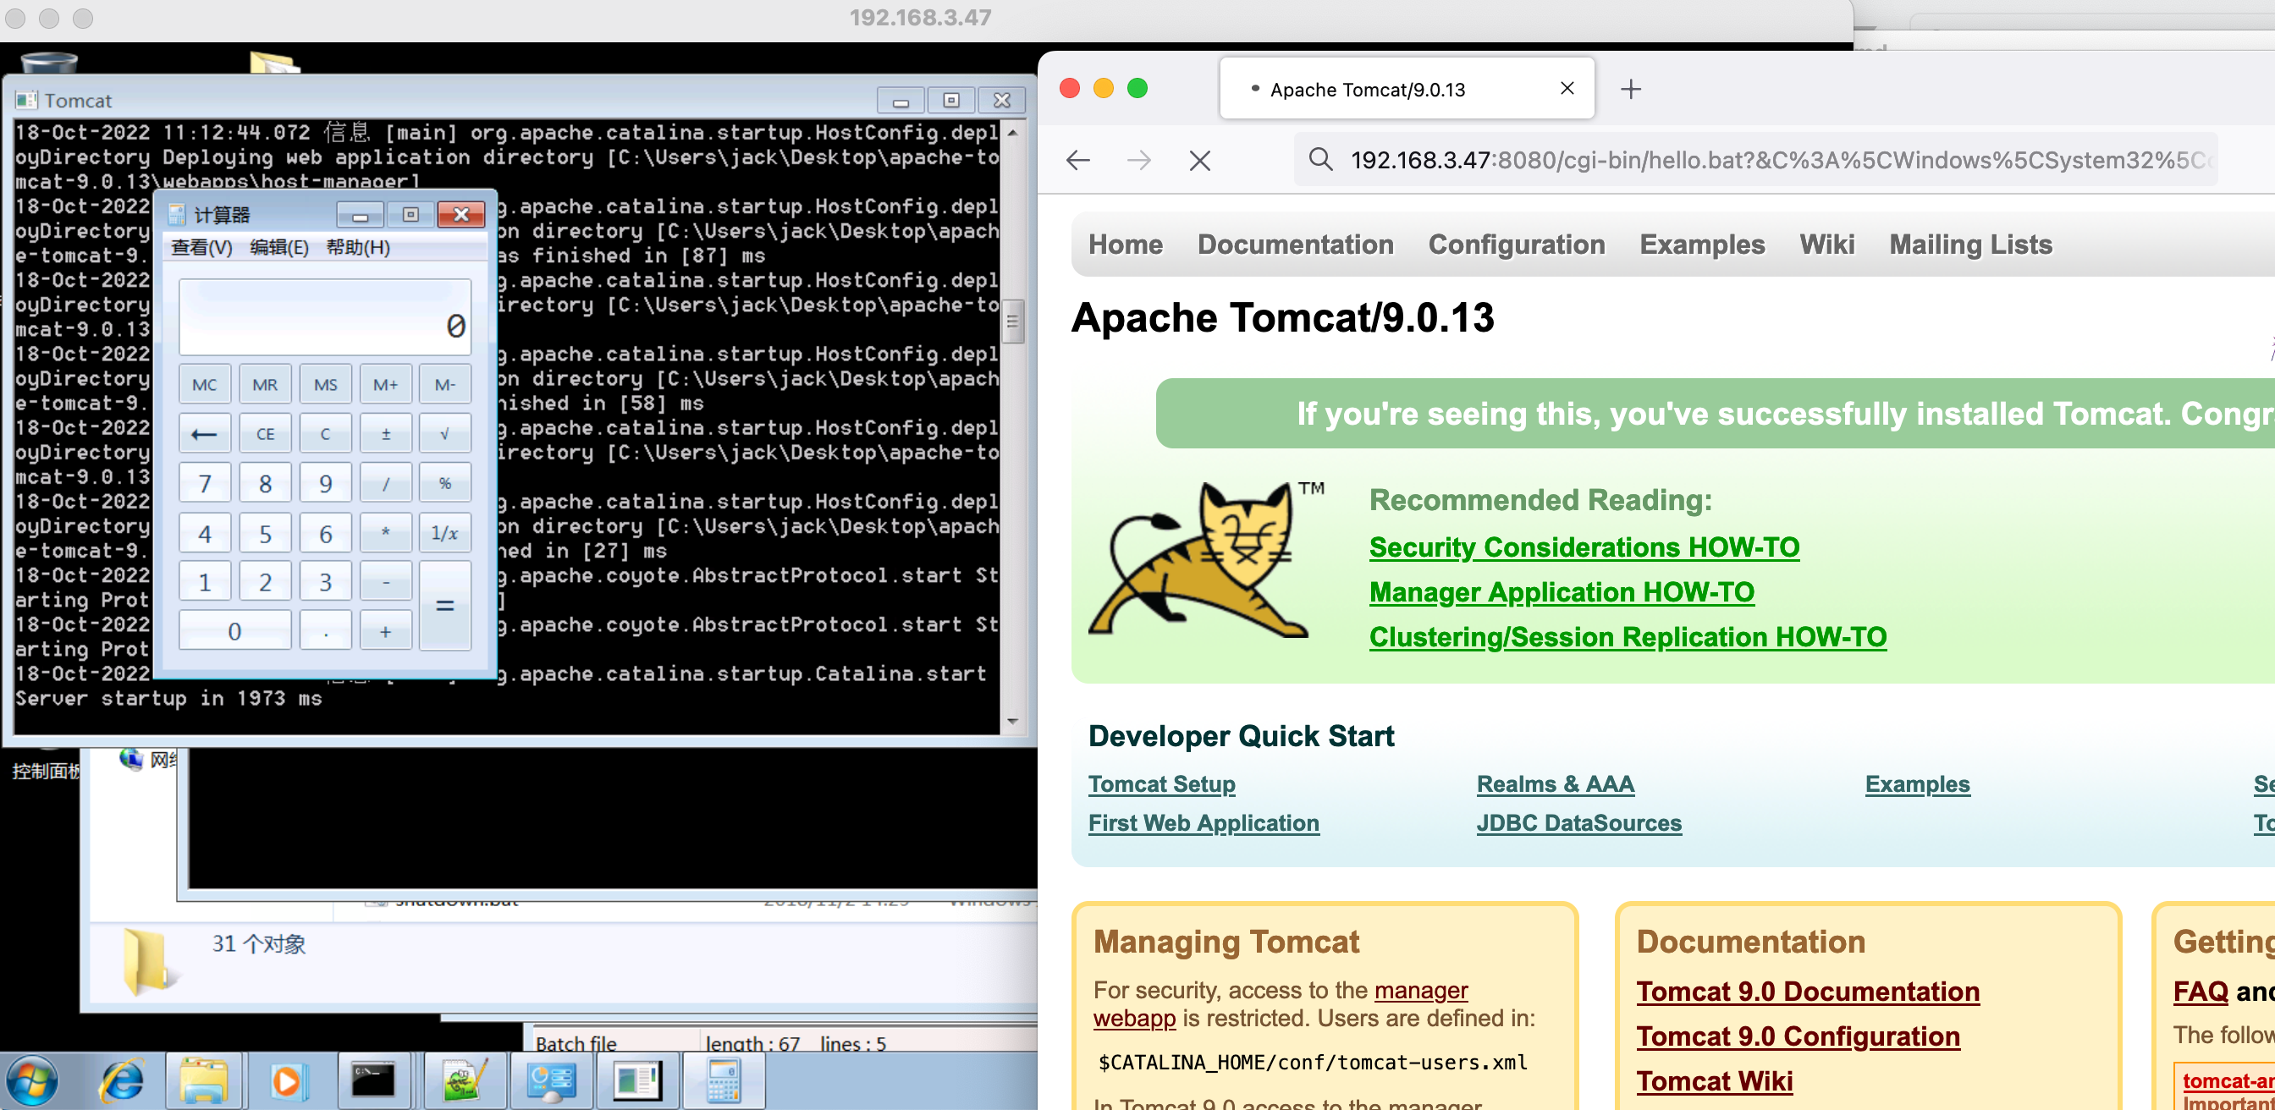Open the Windows Start menu orb
This screenshot has width=2275, height=1110.
point(33,1079)
